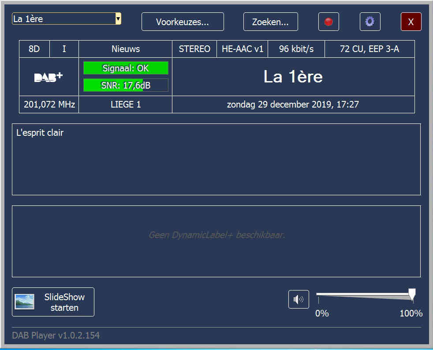Start recording with the red record button
This screenshot has height=350, width=433.
pos(328,22)
